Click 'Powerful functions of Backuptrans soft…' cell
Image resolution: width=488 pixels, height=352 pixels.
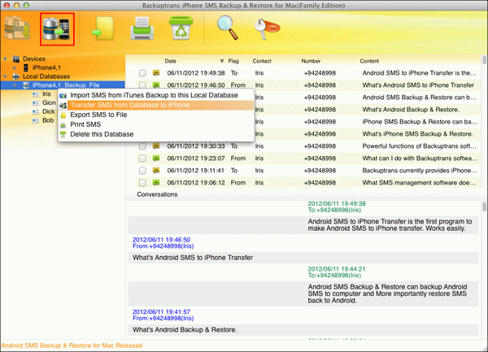pos(419,146)
